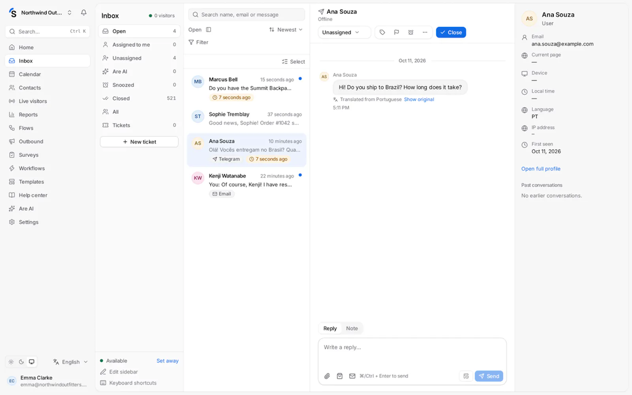Click the envelope icon in reply box
Image resolution: width=632 pixels, height=395 pixels.
(x=352, y=376)
